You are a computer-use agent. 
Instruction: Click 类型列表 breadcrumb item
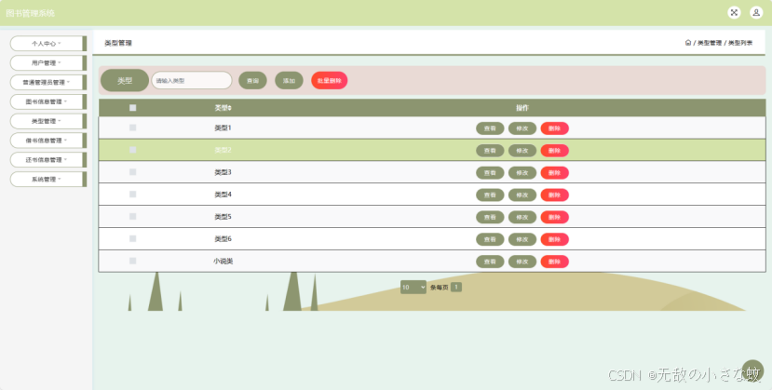click(x=740, y=43)
